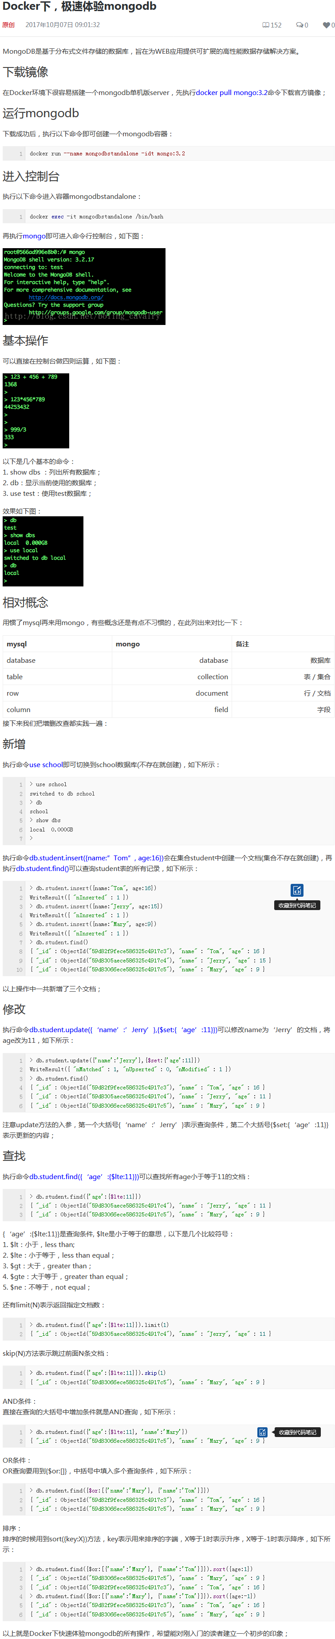Click the read count book icon

point(266,25)
